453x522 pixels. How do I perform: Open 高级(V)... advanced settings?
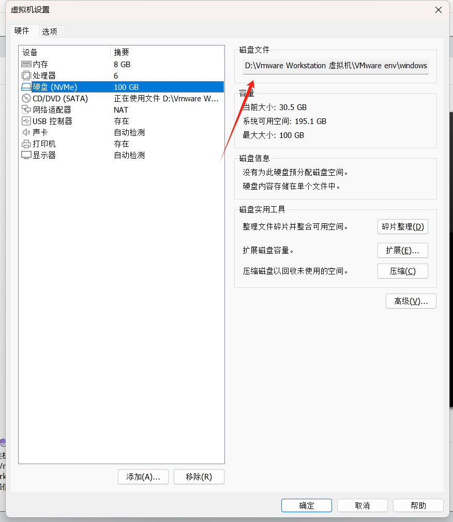tap(411, 301)
